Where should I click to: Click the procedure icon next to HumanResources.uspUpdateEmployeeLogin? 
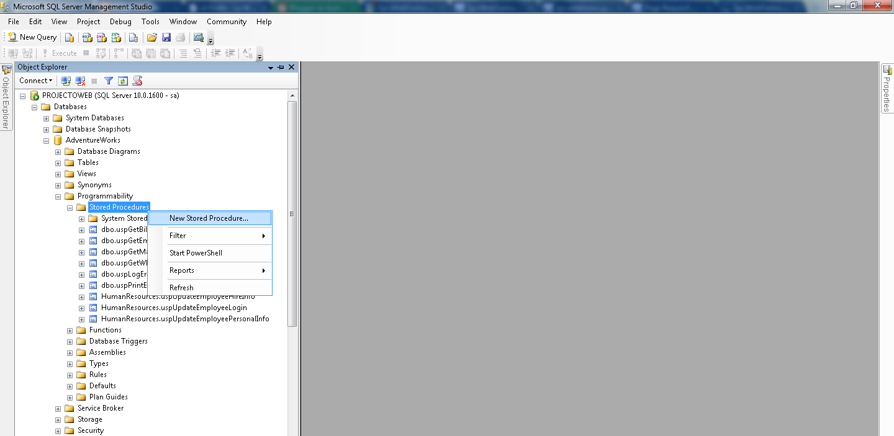93,308
